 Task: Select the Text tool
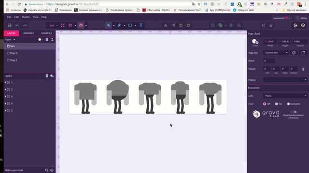coord(141,25)
